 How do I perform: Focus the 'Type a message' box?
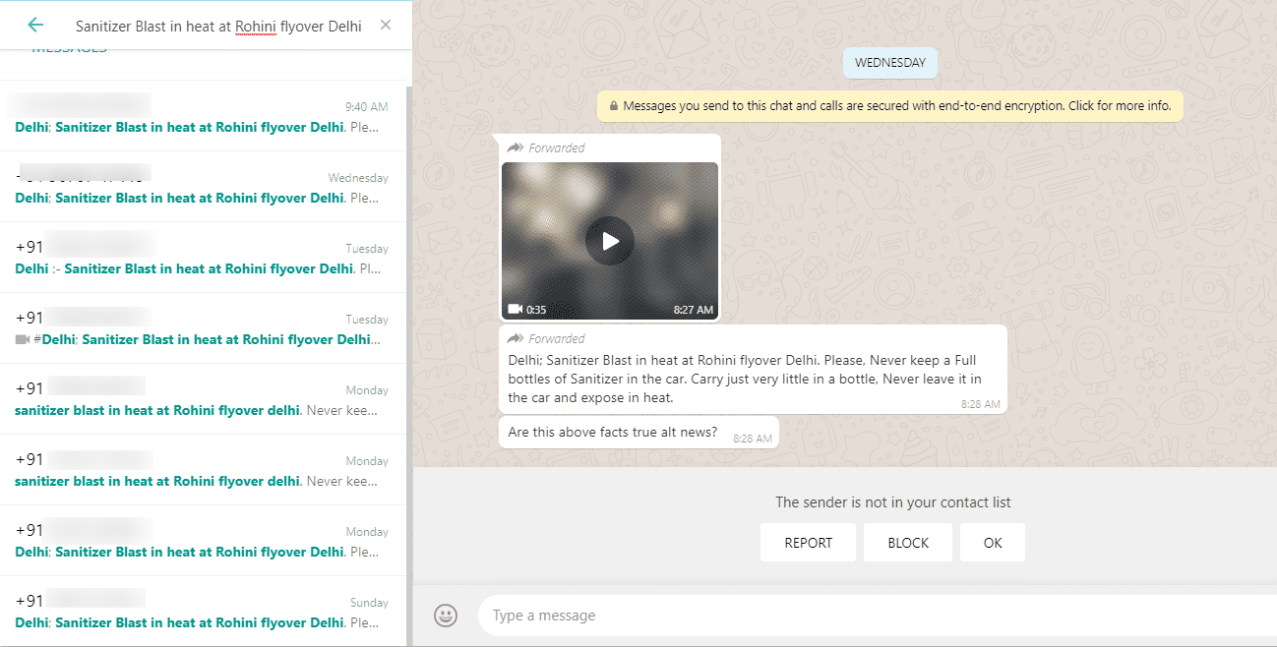[x=876, y=616]
